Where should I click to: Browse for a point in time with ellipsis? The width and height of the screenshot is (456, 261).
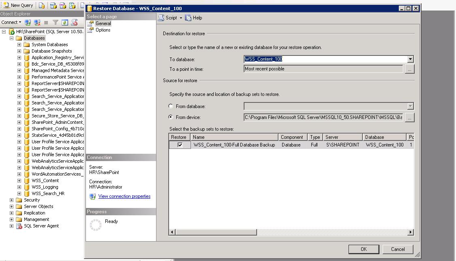pos(409,69)
